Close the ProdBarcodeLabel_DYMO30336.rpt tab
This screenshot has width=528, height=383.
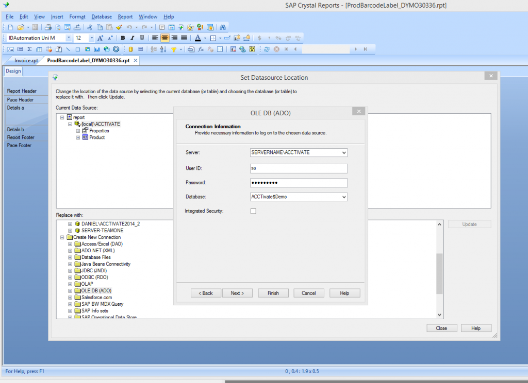136,61
